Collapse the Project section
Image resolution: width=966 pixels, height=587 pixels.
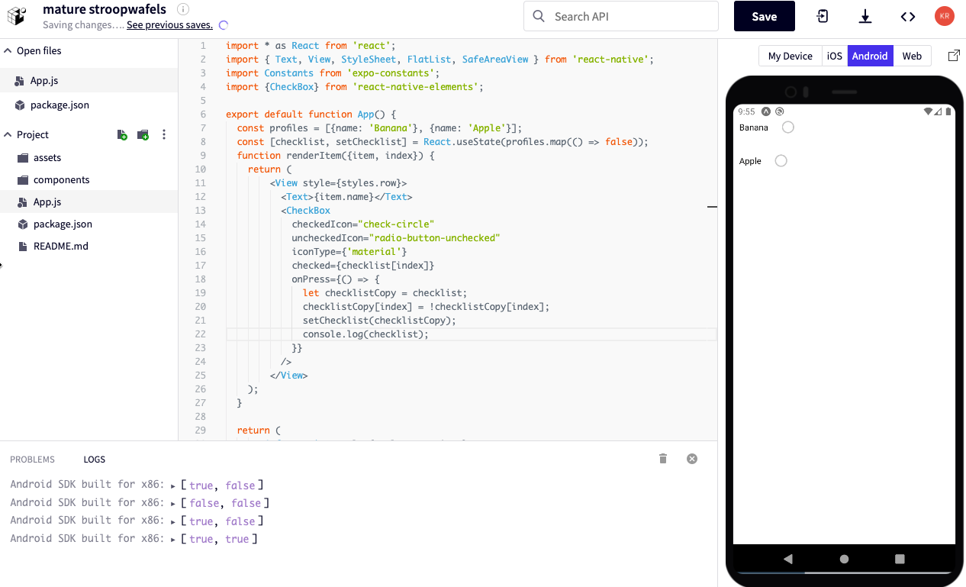8,135
